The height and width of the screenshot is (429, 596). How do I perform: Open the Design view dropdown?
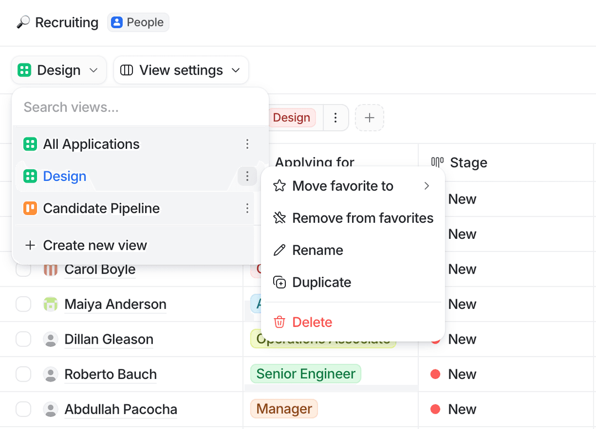tap(59, 70)
